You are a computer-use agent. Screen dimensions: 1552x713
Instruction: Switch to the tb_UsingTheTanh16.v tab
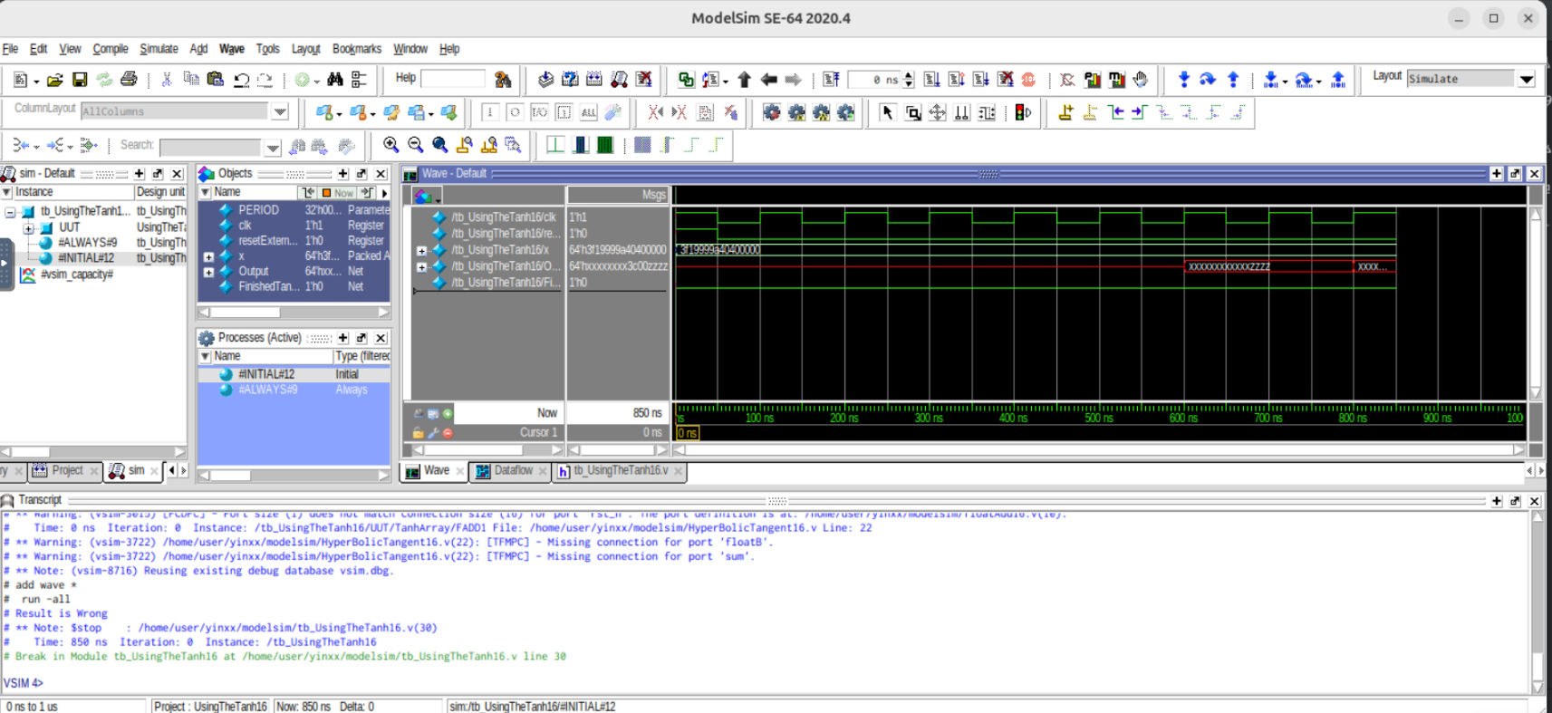(x=620, y=470)
